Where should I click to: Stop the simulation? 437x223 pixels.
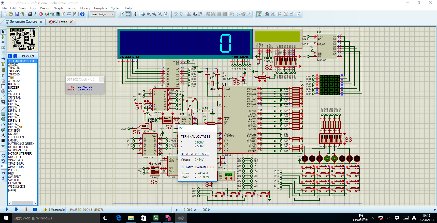coord(35,210)
